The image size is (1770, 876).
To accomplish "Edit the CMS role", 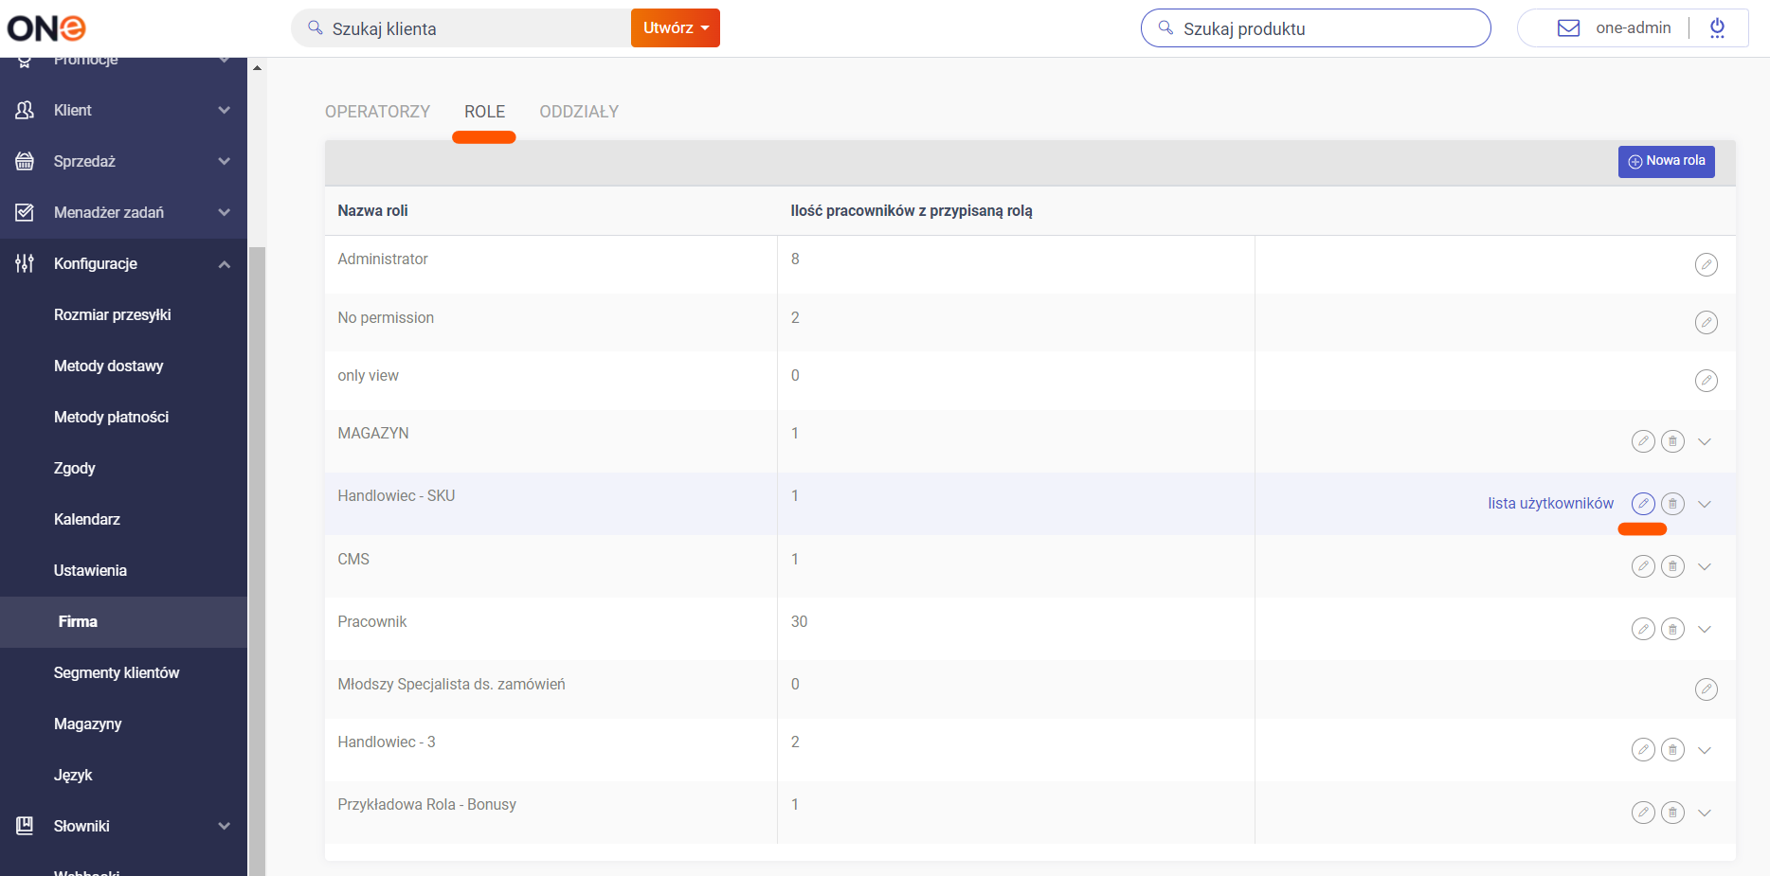I will pos(1643,566).
